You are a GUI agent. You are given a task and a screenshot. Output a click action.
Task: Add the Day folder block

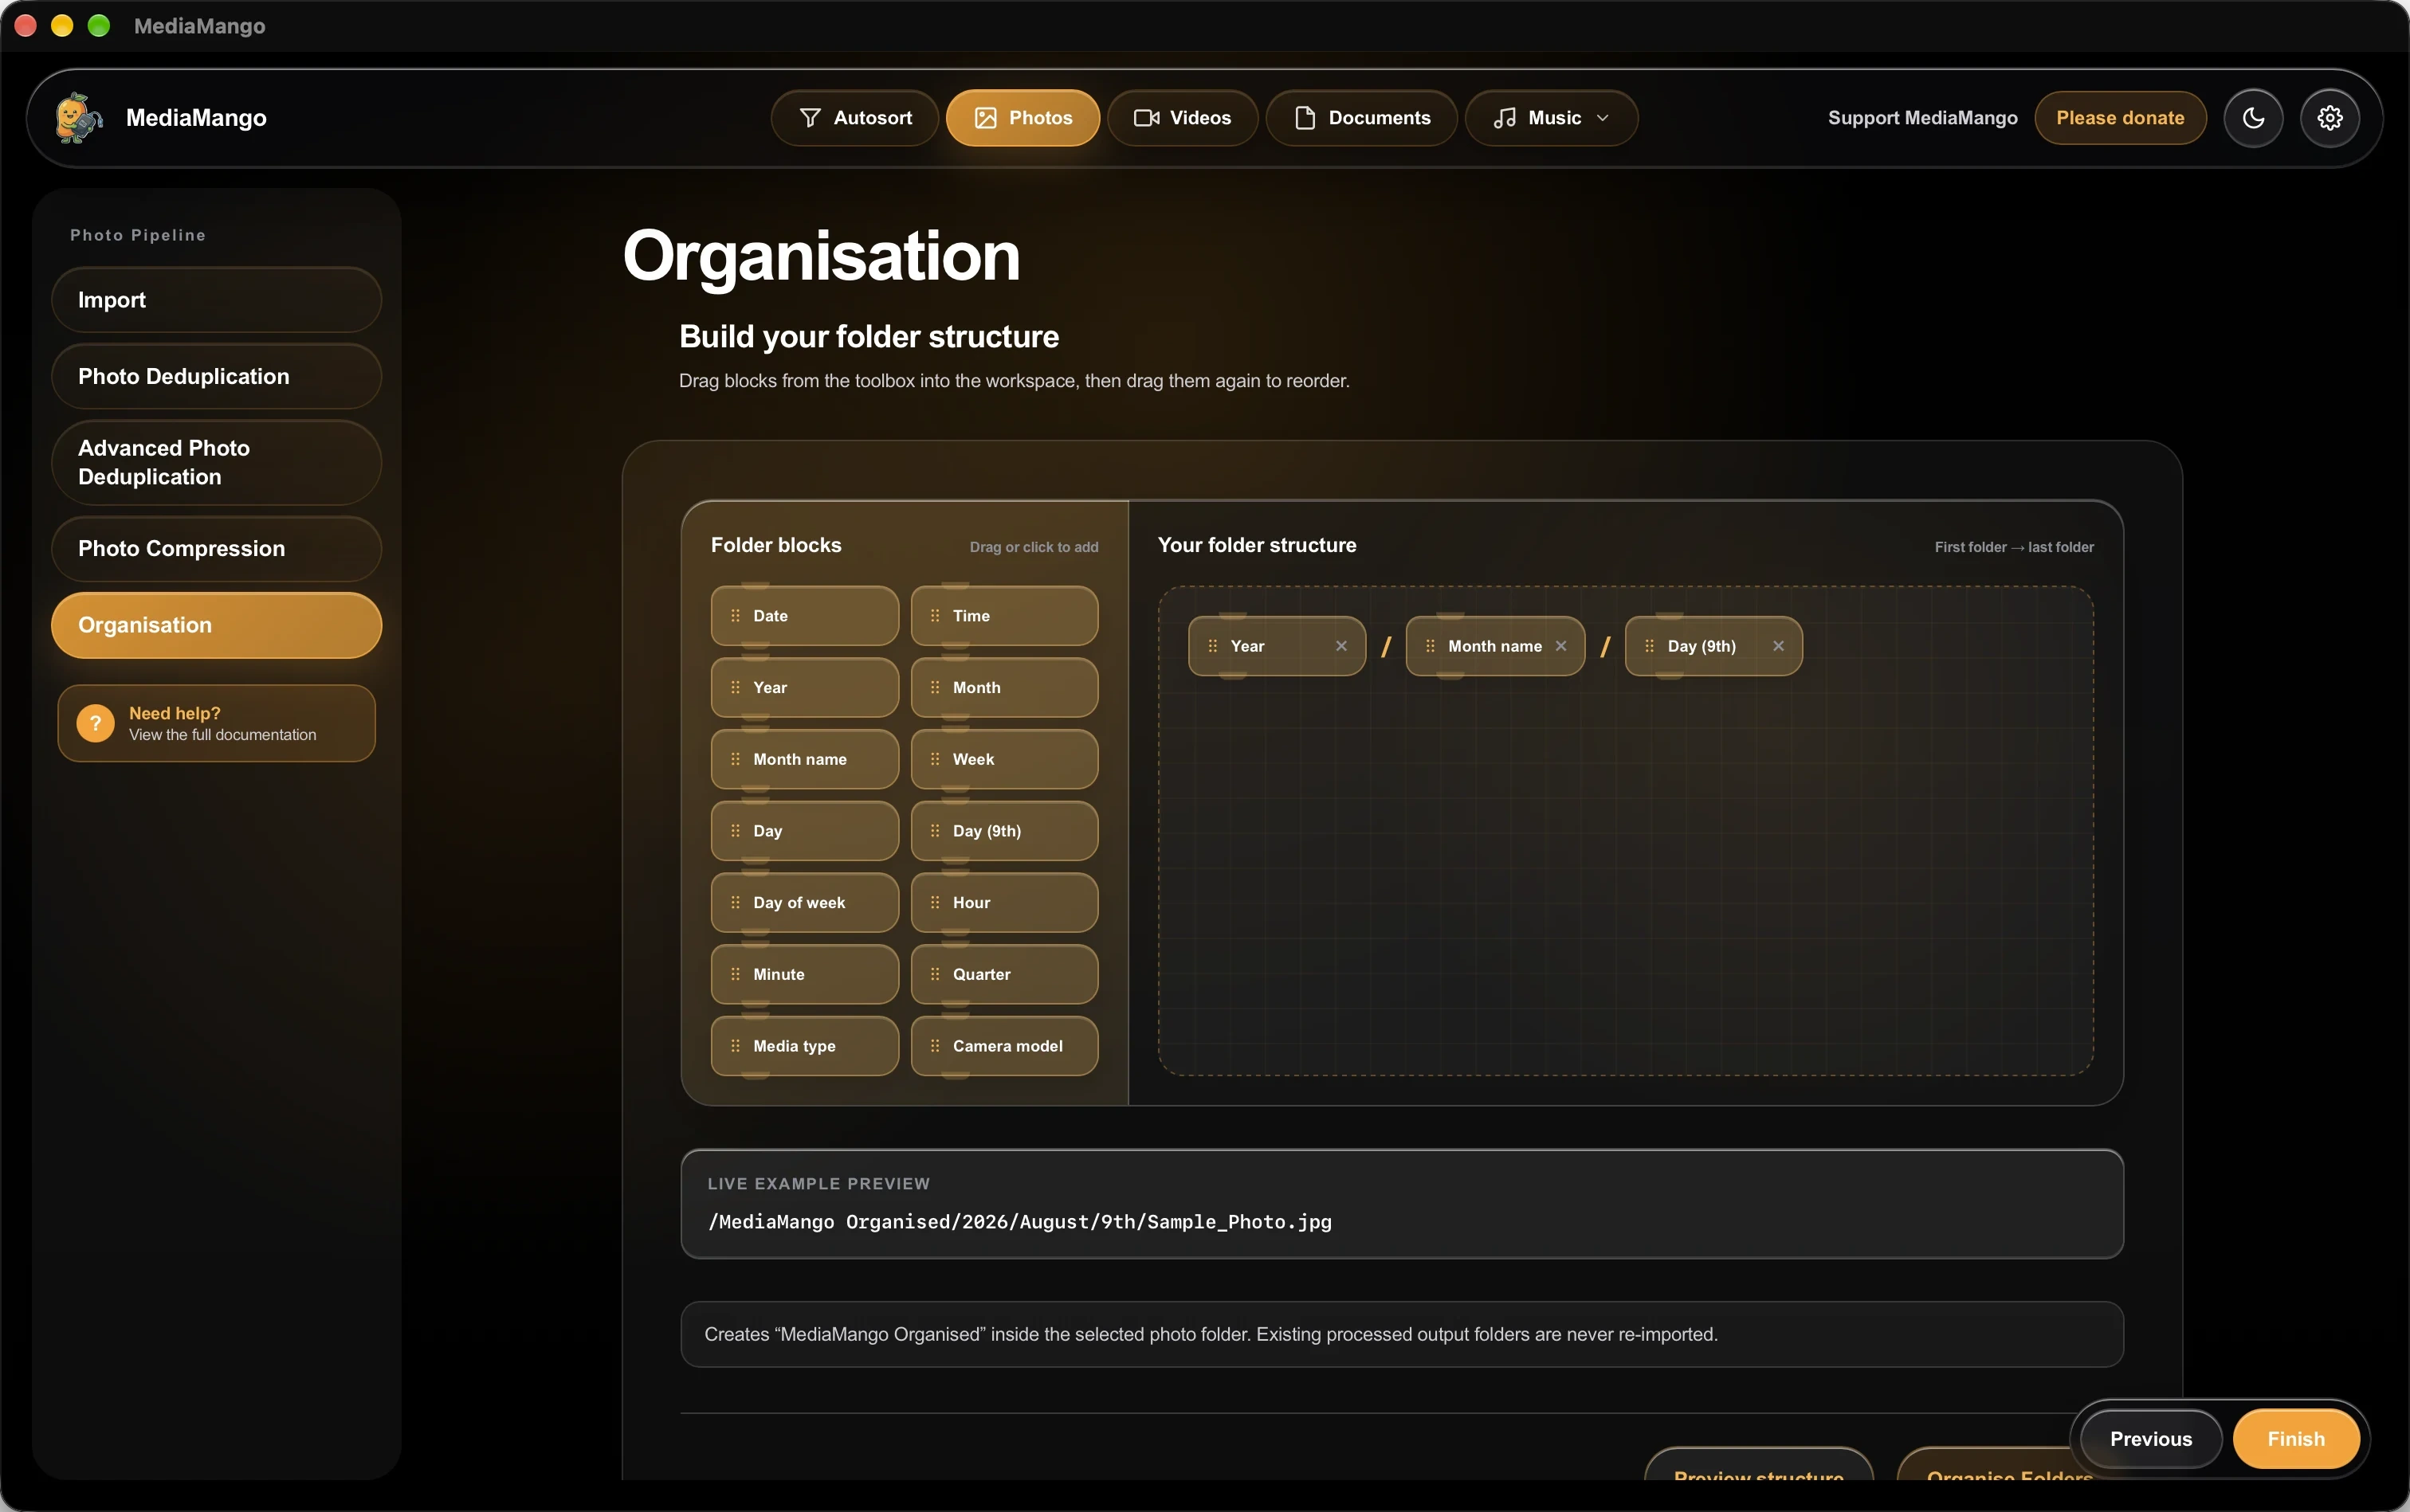tap(804, 831)
